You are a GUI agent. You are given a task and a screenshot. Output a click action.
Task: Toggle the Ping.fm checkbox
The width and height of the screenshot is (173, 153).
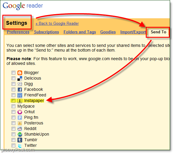14,117
